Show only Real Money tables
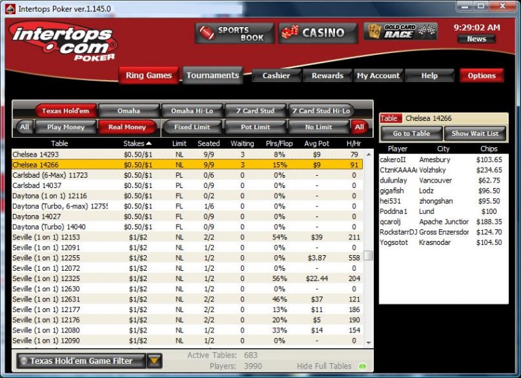 127,127
